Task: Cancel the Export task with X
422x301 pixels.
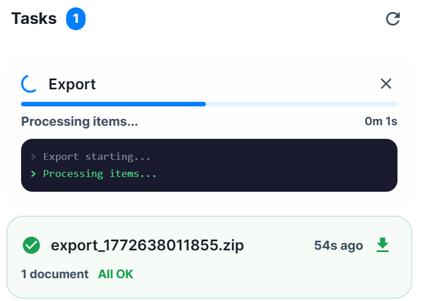Action: (x=386, y=84)
